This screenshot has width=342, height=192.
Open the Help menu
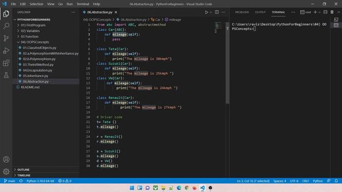(96, 4)
